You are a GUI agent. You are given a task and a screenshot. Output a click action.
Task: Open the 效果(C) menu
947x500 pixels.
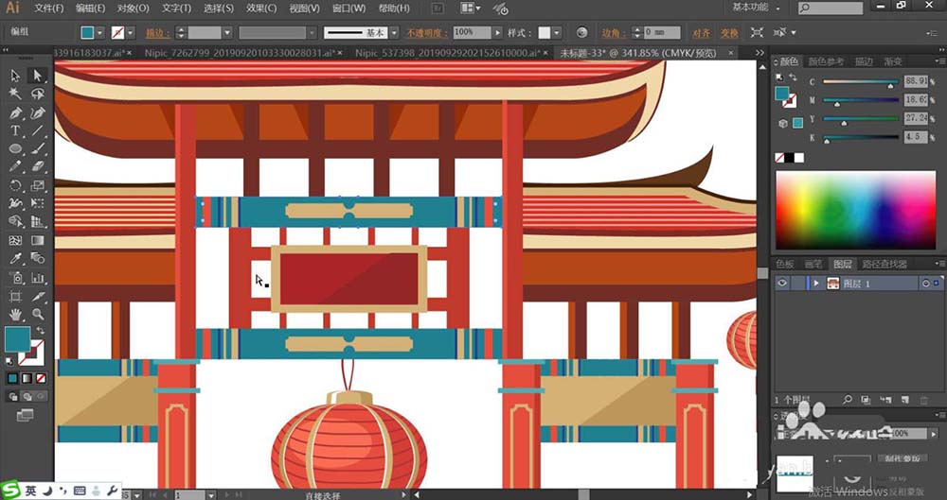coord(260,9)
